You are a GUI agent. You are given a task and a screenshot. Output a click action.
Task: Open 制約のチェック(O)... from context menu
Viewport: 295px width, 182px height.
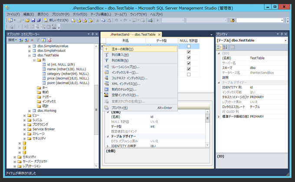pyautogui.click(x=141, y=89)
